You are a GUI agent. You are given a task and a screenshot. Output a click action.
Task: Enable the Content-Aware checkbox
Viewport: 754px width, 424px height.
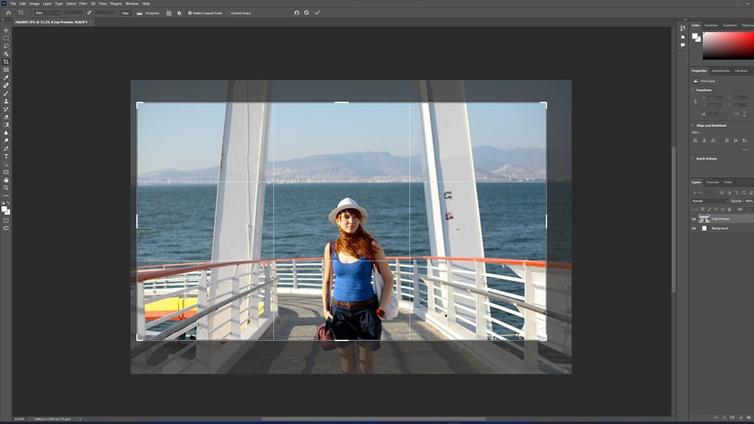coord(228,13)
